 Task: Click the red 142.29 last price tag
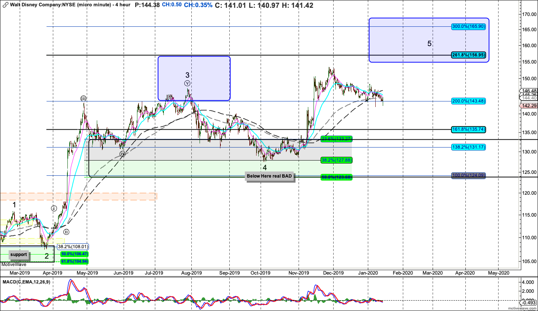[x=529, y=106]
